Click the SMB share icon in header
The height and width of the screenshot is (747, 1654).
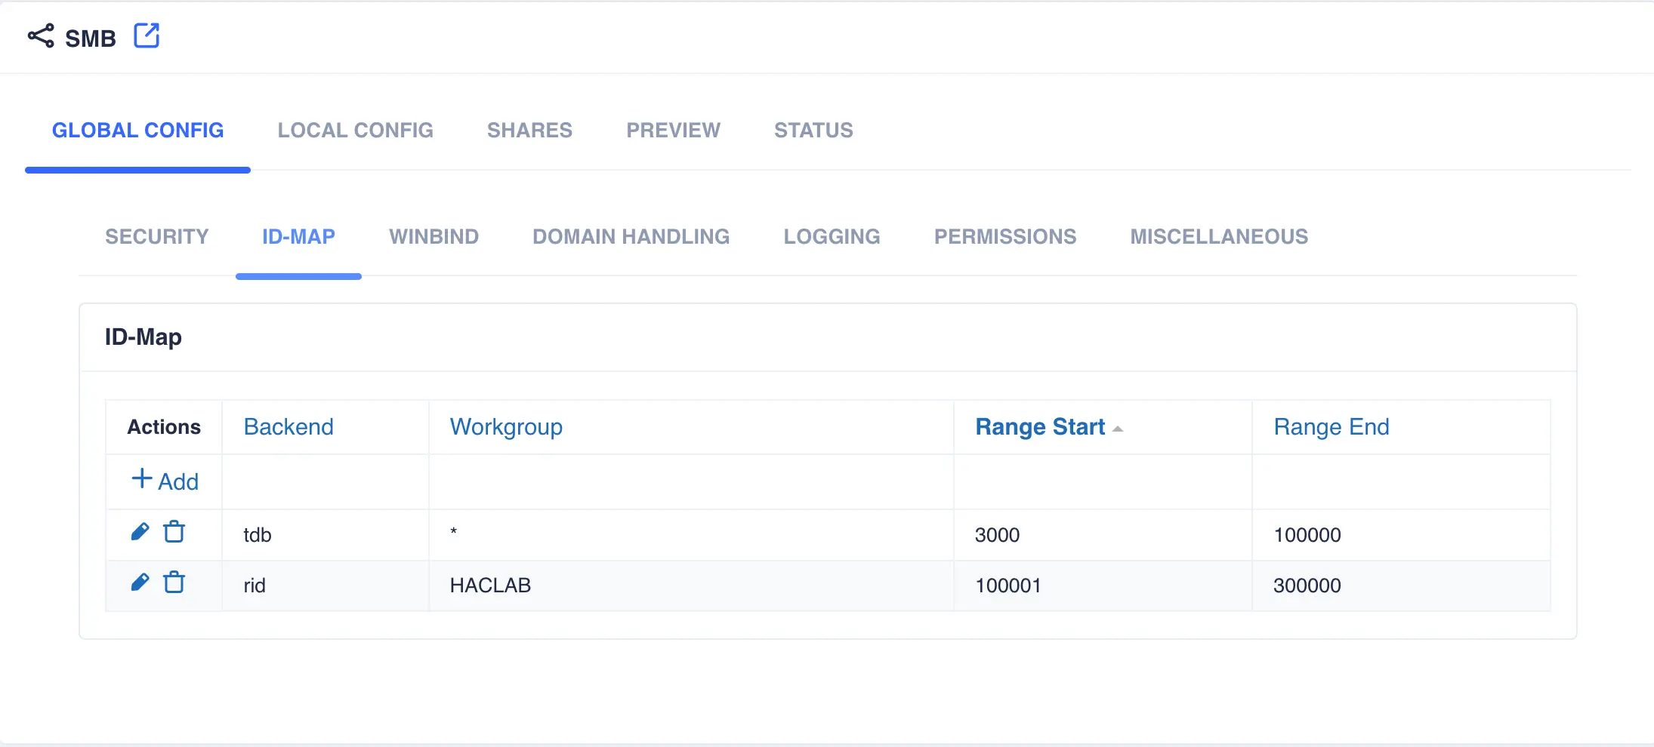point(41,36)
